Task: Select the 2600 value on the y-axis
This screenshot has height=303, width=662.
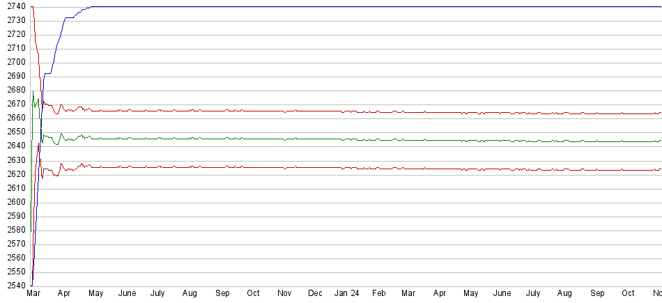Action: [x=17, y=202]
